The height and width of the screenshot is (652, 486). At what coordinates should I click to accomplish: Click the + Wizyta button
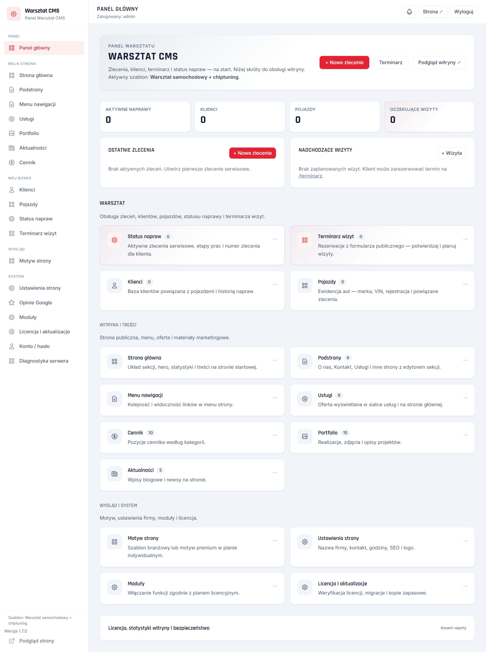pos(451,153)
